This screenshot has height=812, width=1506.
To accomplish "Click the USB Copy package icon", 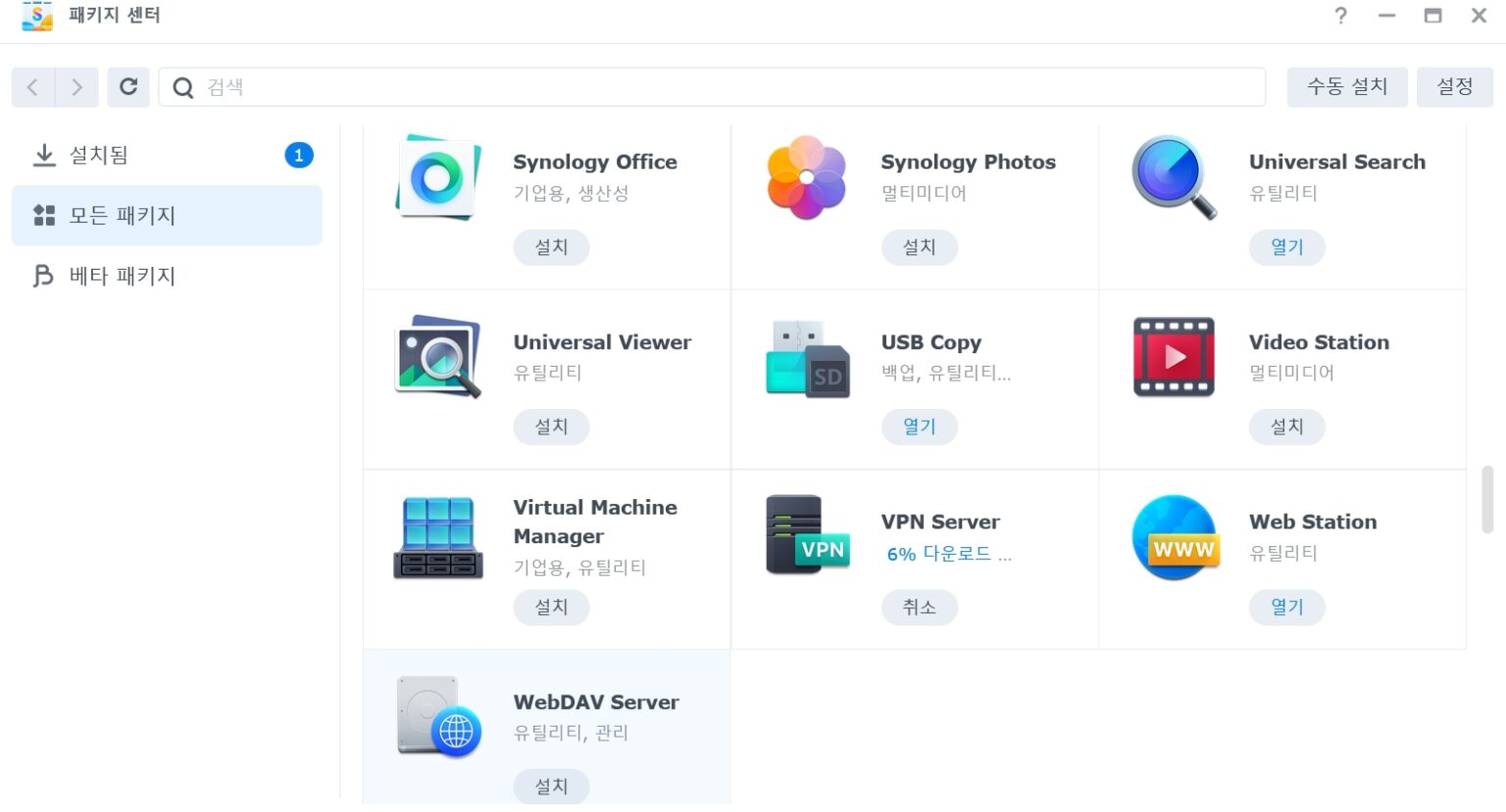I will (x=807, y=358).
